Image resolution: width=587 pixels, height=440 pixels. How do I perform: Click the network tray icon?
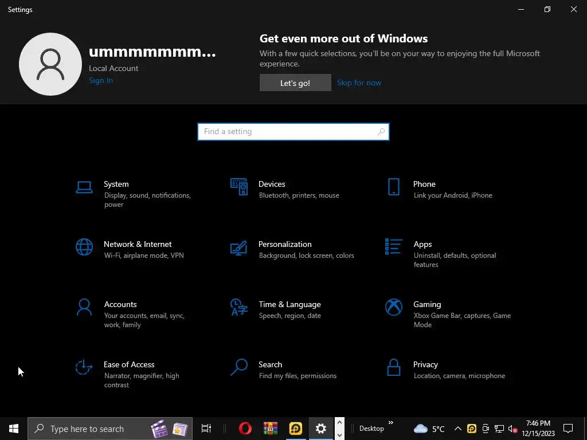499,429
